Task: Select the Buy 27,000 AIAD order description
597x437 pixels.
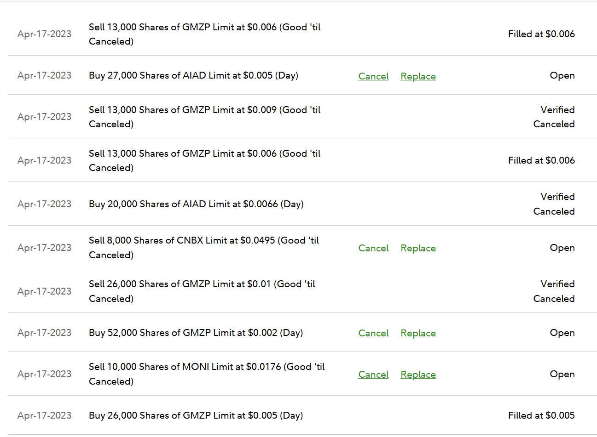Action: point(193,75)
